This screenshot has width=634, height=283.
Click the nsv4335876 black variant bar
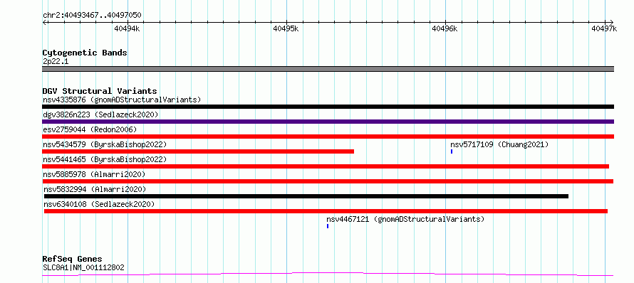click(x=328, y=107)
